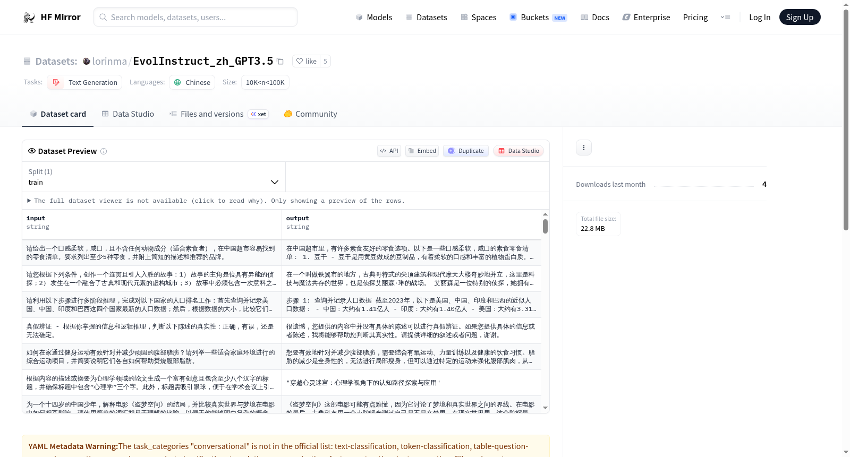
Task: Select the output cell starting with 在中国超市里
Action: click(x=412, y=253)
